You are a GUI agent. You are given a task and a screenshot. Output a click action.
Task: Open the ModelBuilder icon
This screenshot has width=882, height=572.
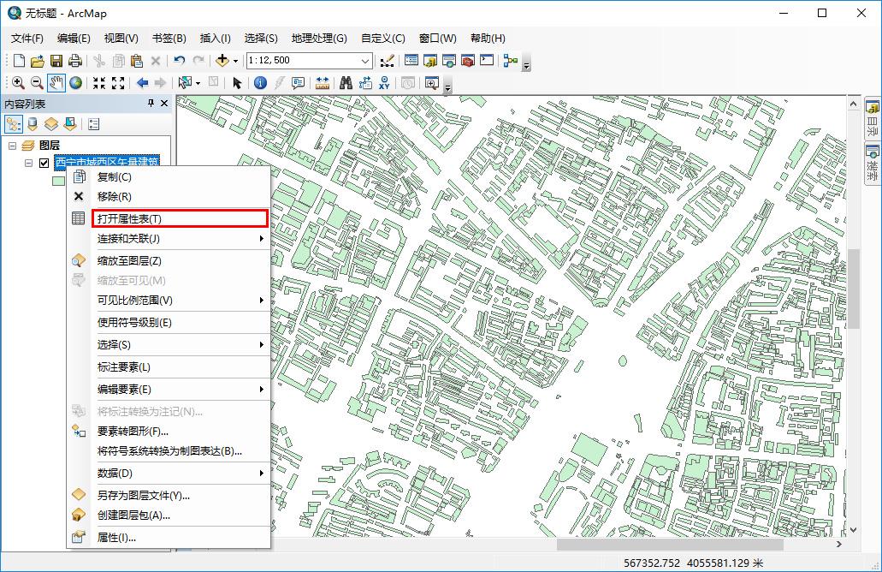click(x=510, y=61)
